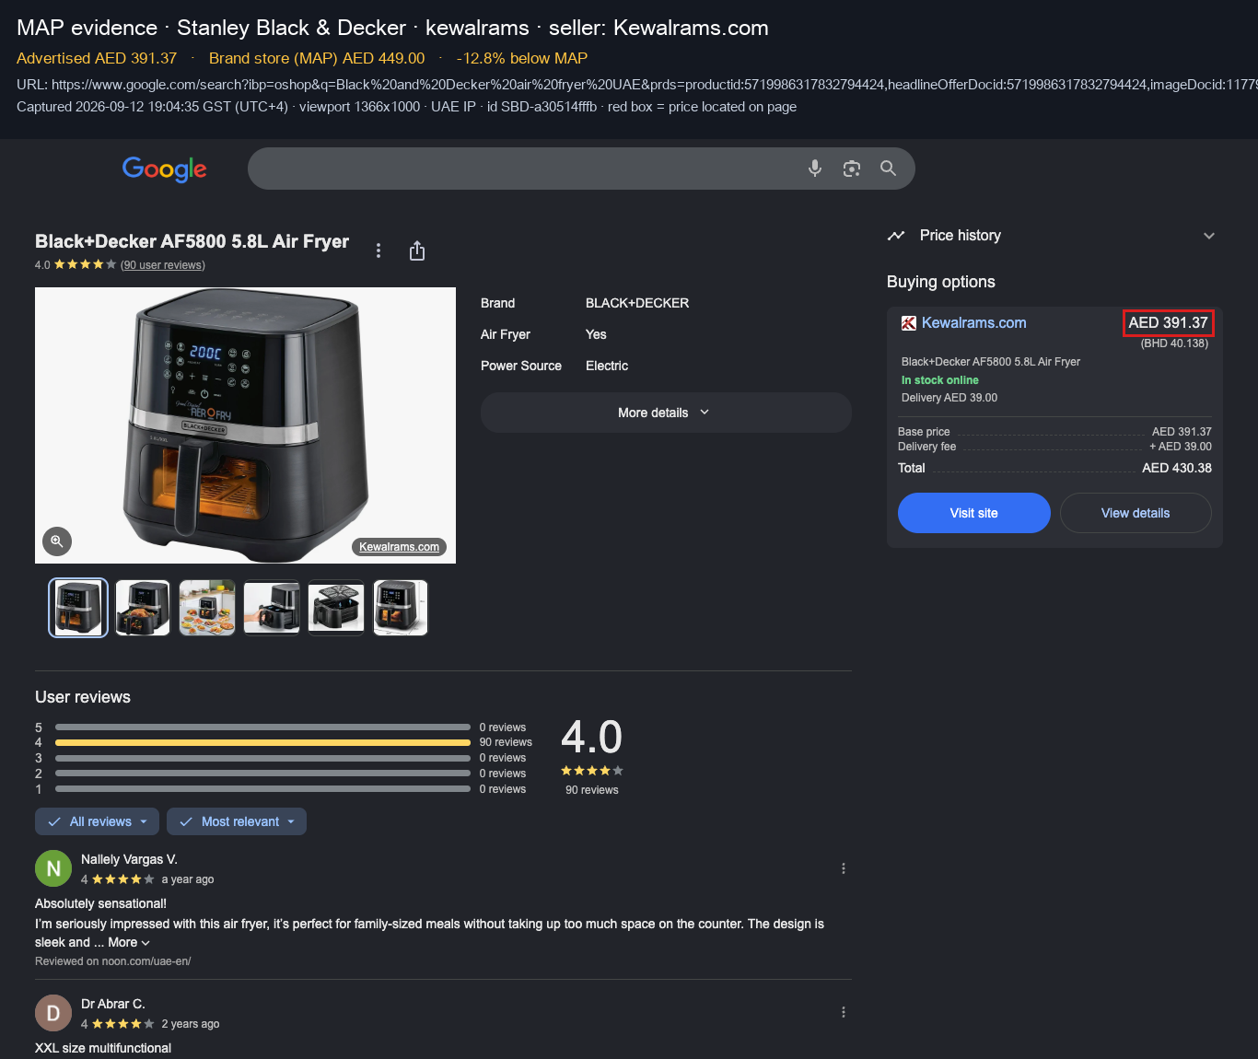Click Reviewed on noon.com/uae-en/ text

click(x=113, y=961)
